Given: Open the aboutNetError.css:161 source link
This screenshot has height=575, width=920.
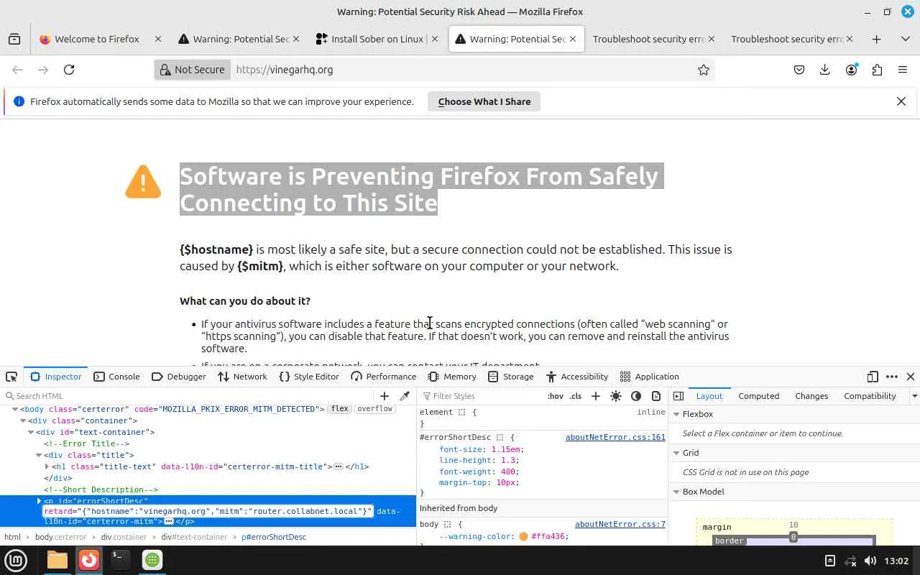Looking at the screenshot, I should coord(615,437).
